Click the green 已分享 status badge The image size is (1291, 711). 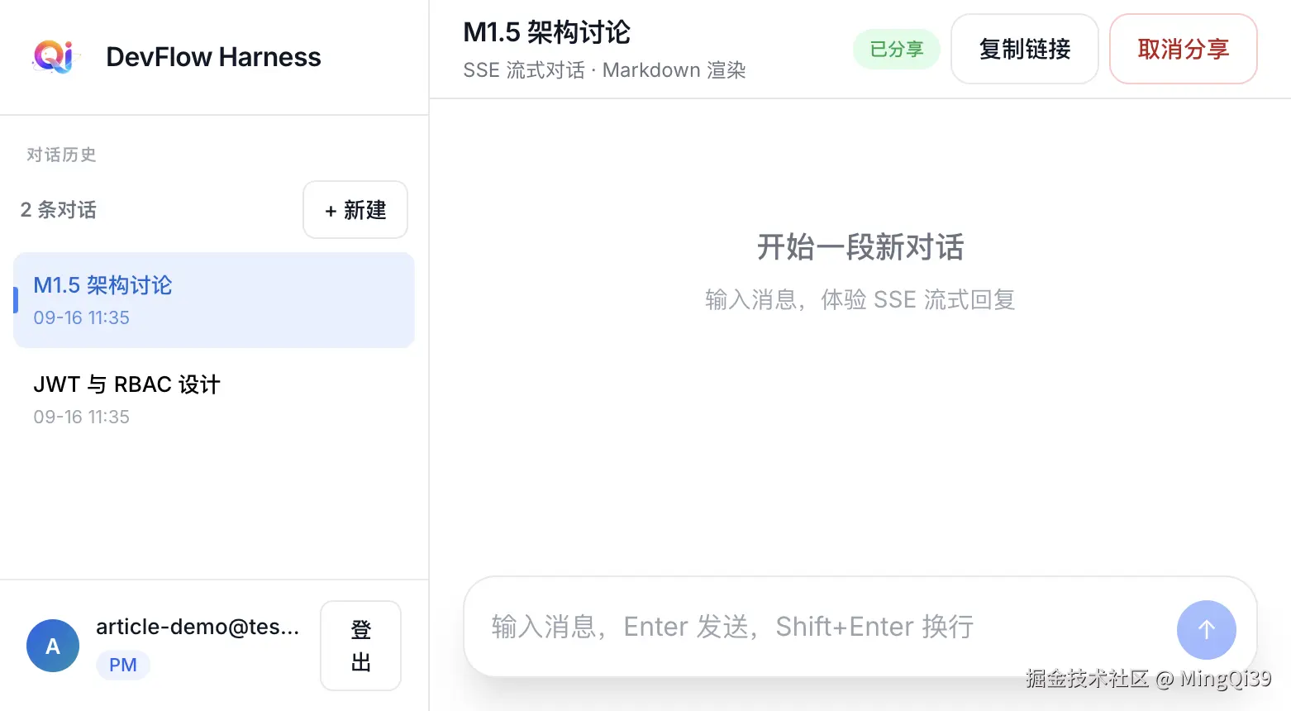[x=896, y=49]
